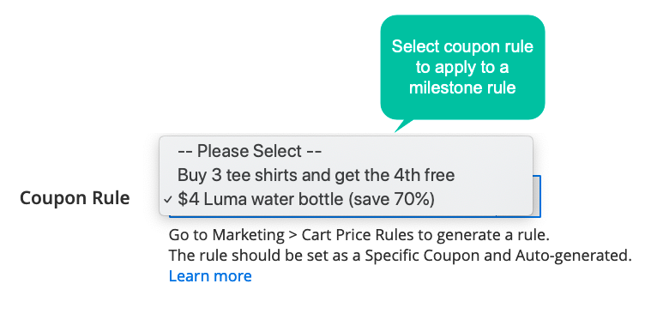Click the word 'Auto-generated' in the note

pyautogui.click(x=573, y=256)
